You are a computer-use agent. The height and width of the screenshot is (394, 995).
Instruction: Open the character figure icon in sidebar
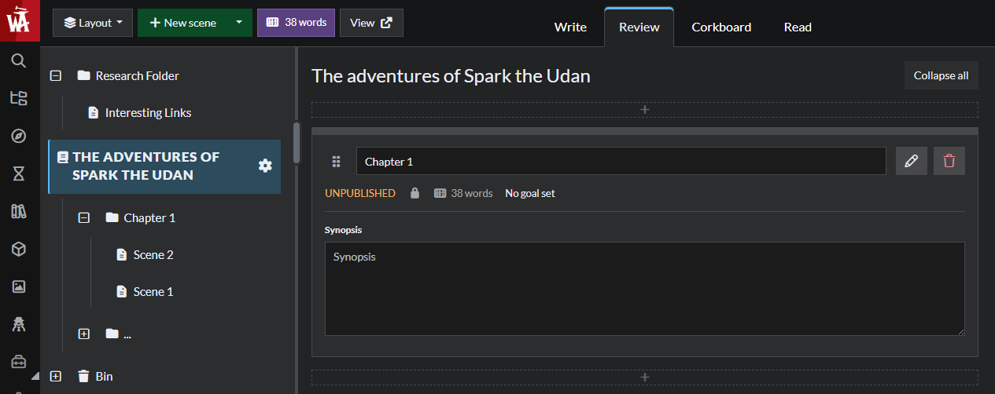pyautogui.click(x=19, y=324)
